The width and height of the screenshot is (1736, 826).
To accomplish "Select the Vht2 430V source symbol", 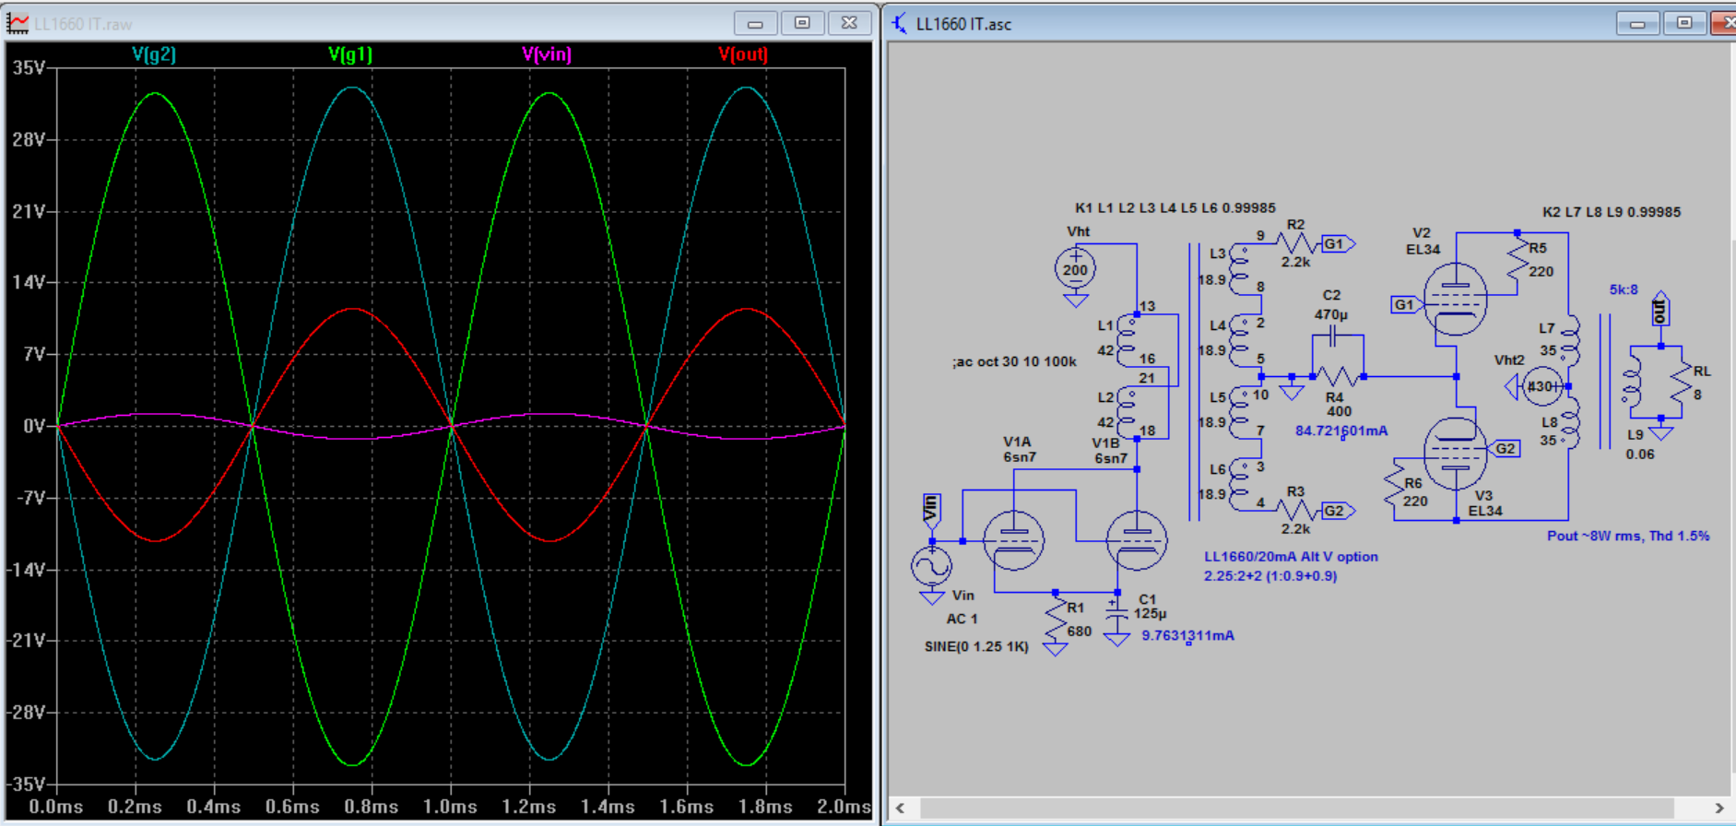I will click(1542, 386).
